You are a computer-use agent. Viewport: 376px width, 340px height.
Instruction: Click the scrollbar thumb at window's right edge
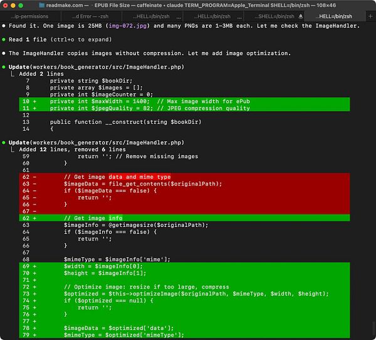[x=373, y=329]
